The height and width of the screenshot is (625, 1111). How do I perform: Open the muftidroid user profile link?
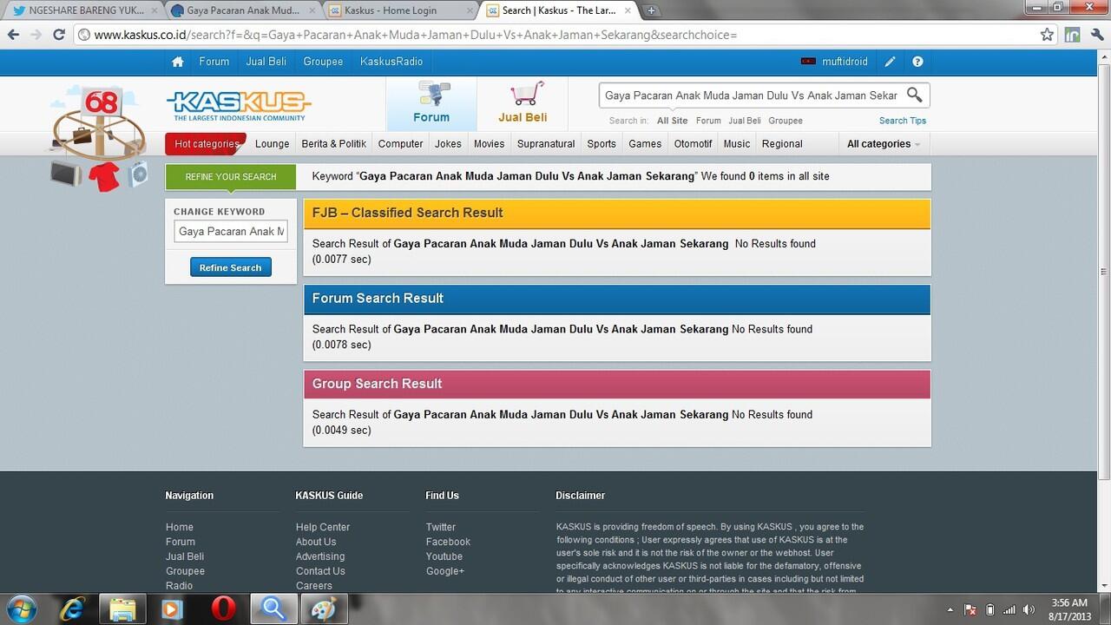(844, 62)
